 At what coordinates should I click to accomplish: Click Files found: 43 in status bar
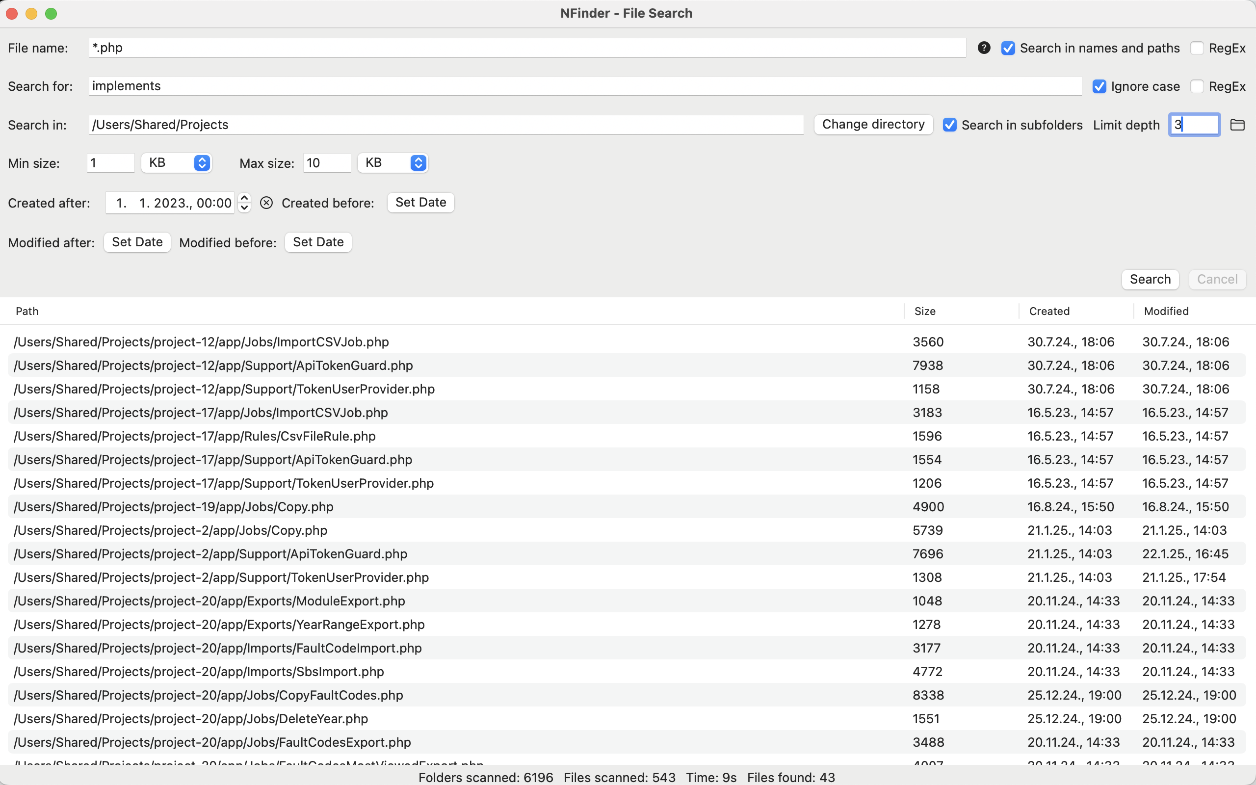[x=791, y=777]
